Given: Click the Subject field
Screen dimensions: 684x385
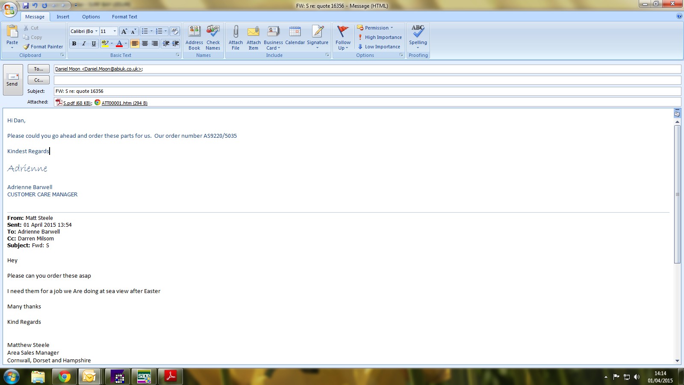Looking at the screenshot, I should 367,91.
